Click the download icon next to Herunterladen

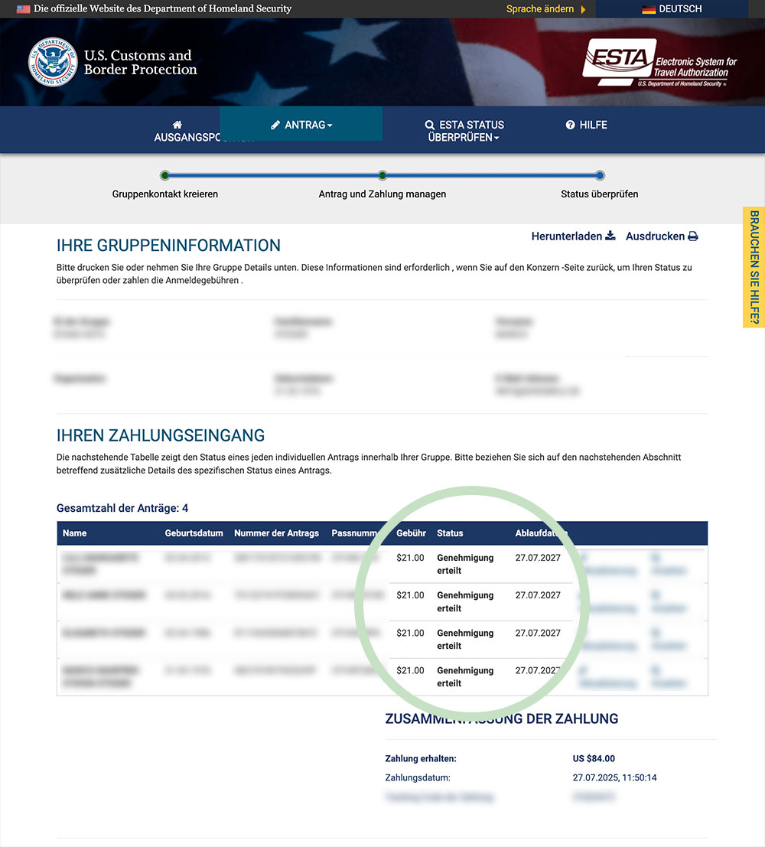point(610,236)
